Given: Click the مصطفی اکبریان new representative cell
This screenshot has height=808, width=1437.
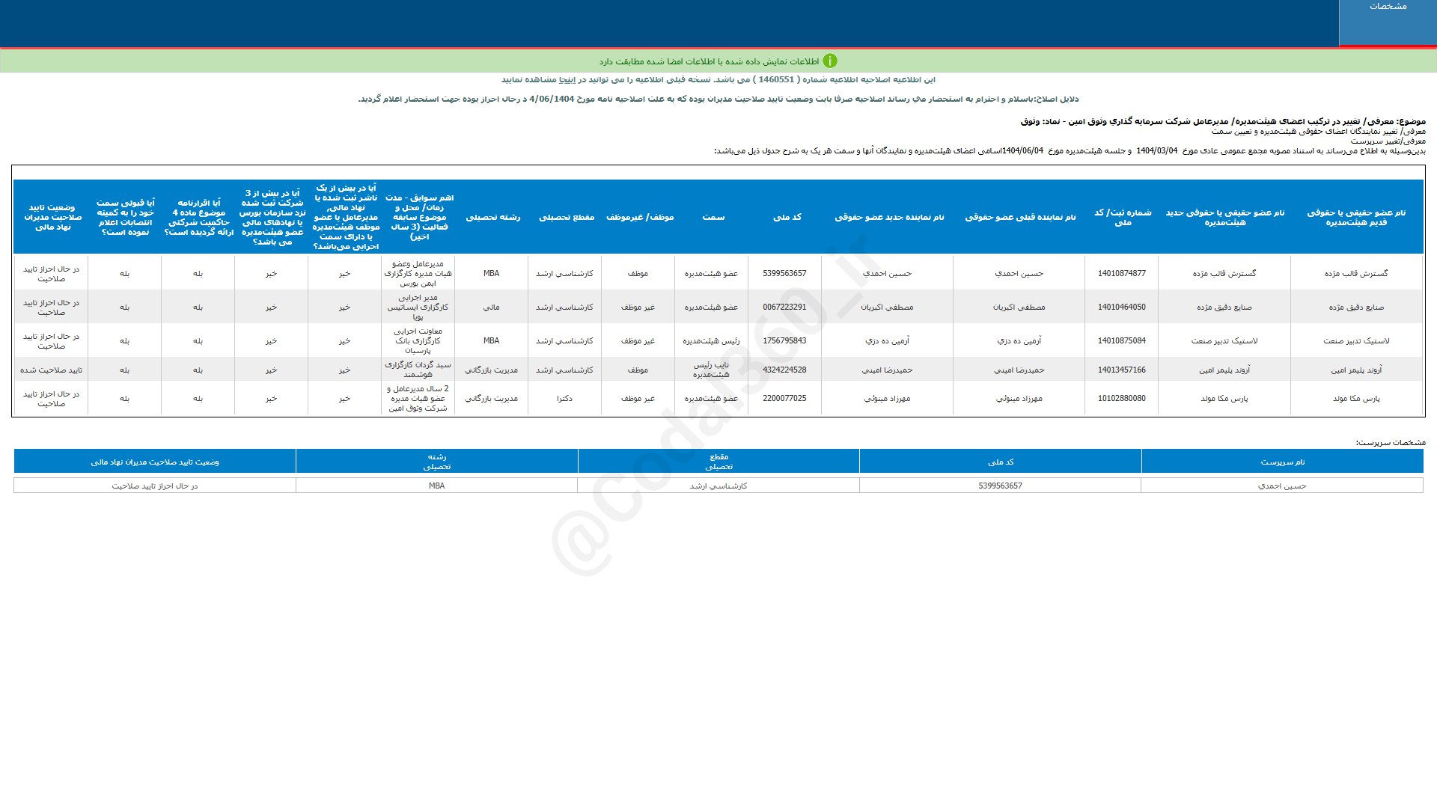Looking at the screenshot, I should click(x=887, y=307).
